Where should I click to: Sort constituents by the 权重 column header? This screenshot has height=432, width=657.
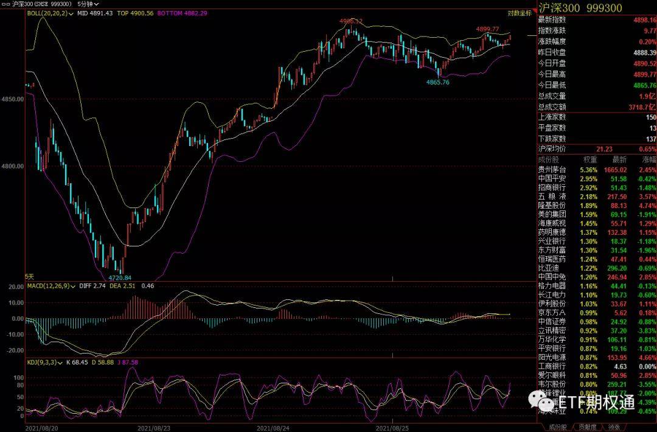[583, 159]
